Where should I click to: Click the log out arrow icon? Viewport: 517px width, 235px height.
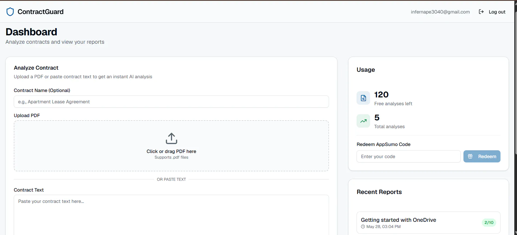click(x=481, y=12)
